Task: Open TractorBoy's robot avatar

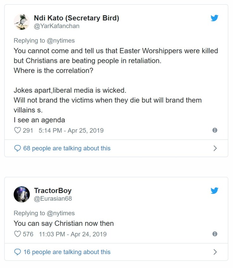Action: tap(22, 194)
